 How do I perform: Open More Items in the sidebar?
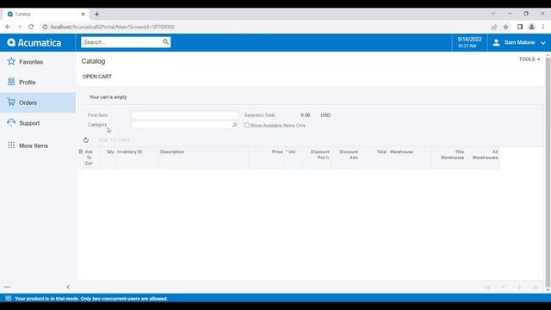[38, 146]
